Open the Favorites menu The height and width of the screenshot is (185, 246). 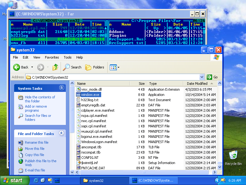[x=52, y=57]
